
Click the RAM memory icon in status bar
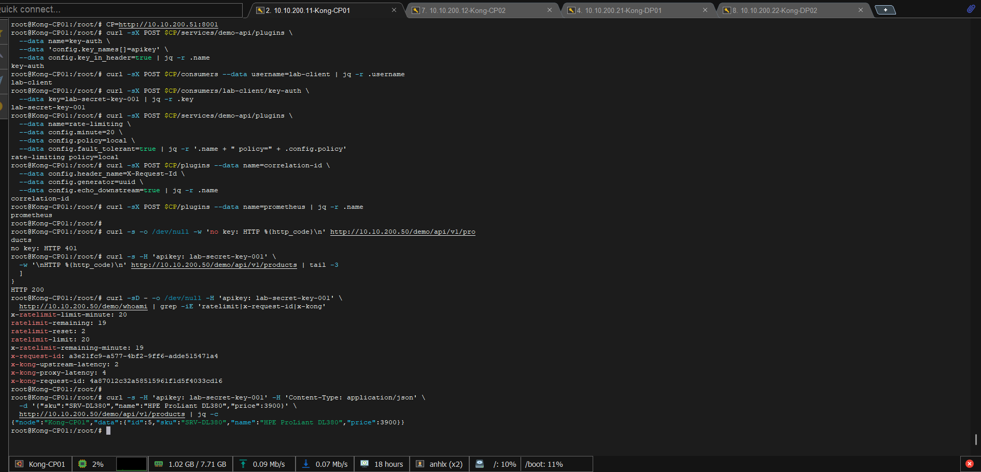159,464
